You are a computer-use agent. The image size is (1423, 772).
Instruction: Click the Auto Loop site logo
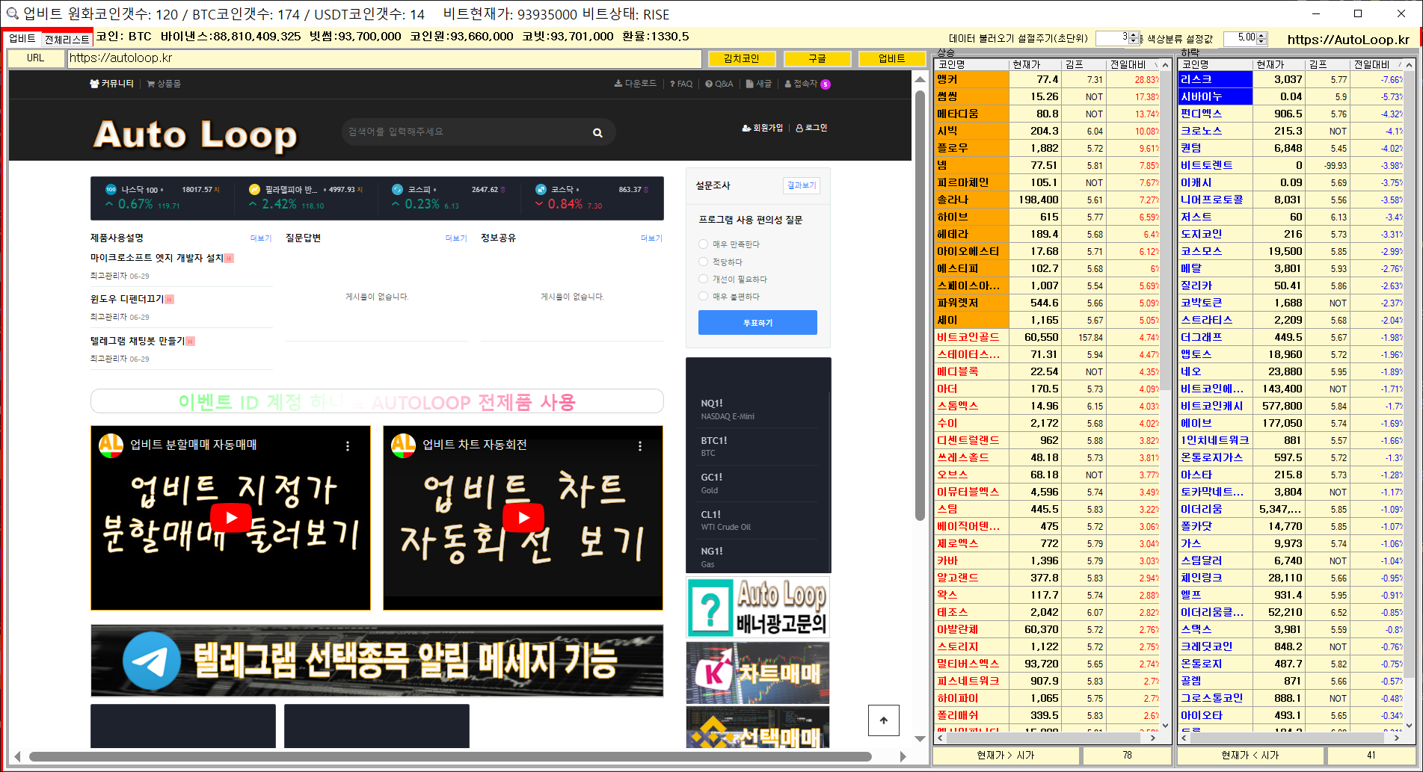pos(195,135)
